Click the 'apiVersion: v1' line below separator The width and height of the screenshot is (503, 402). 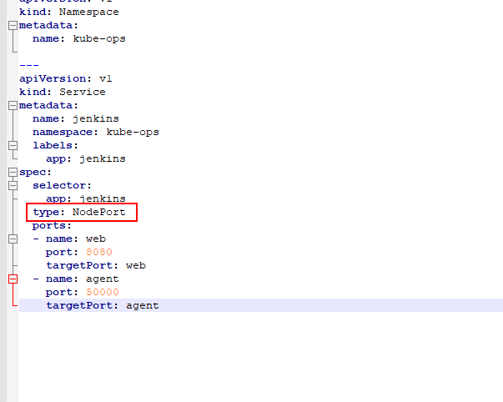tap(65, 78)
